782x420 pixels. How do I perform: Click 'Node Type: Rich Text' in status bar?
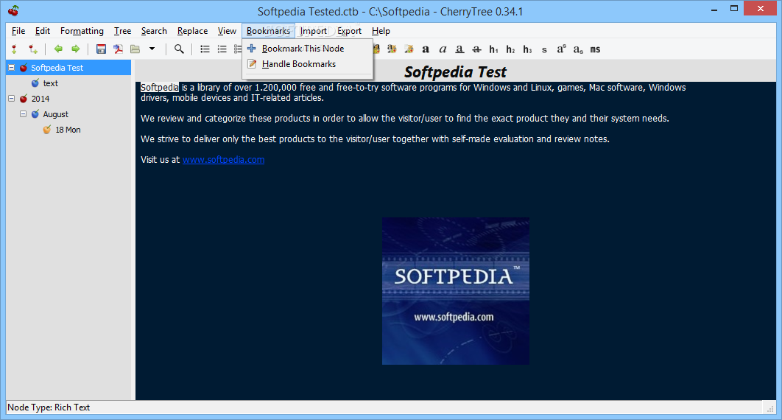tap(49, 407)
